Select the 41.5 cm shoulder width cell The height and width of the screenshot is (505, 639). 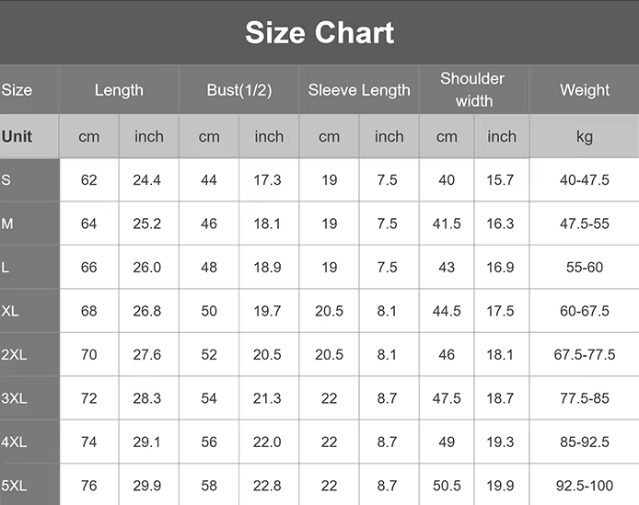pyautogui.click(x=447, y=224)
